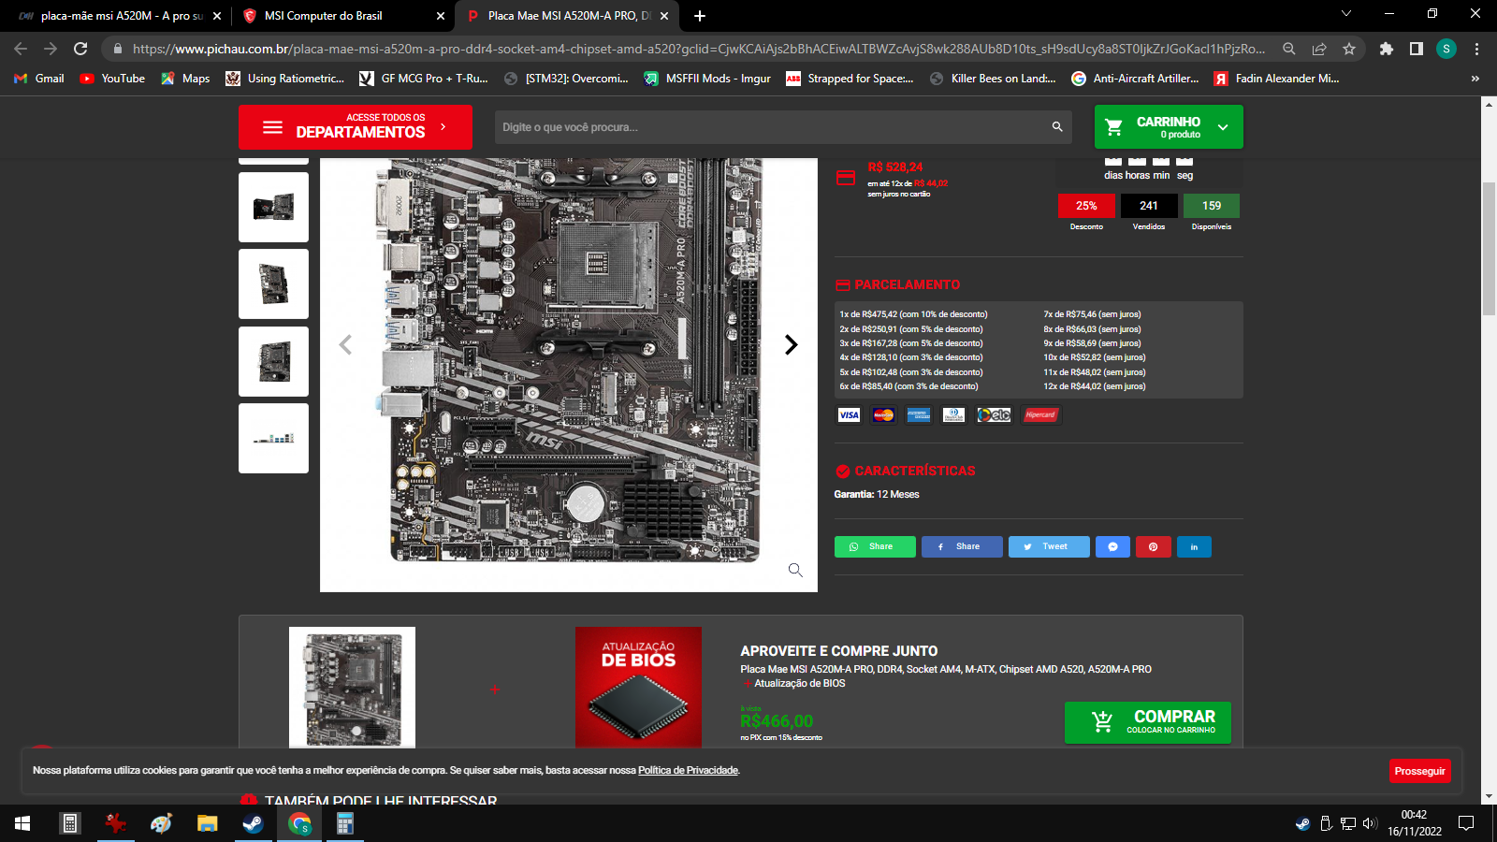The width and height of the screenshot is (1497, 842).
Task: Share via the Pinterest icon
Action: (1153, 546)
